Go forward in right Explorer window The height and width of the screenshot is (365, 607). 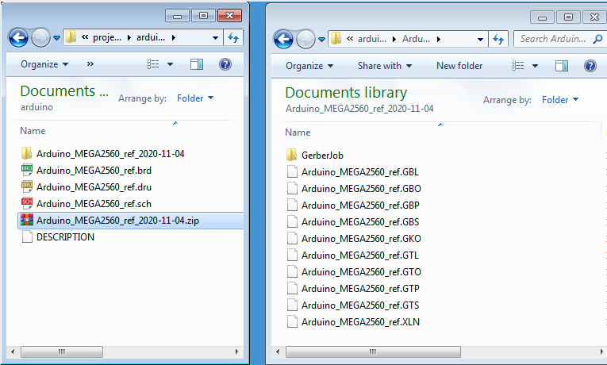tap(305, 39)
